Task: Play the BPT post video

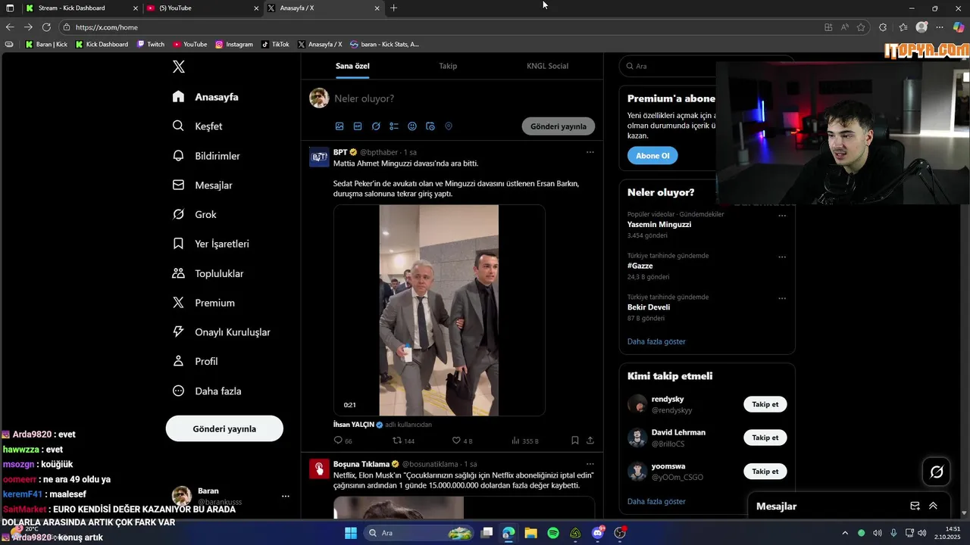Action: tap(439, 310)
